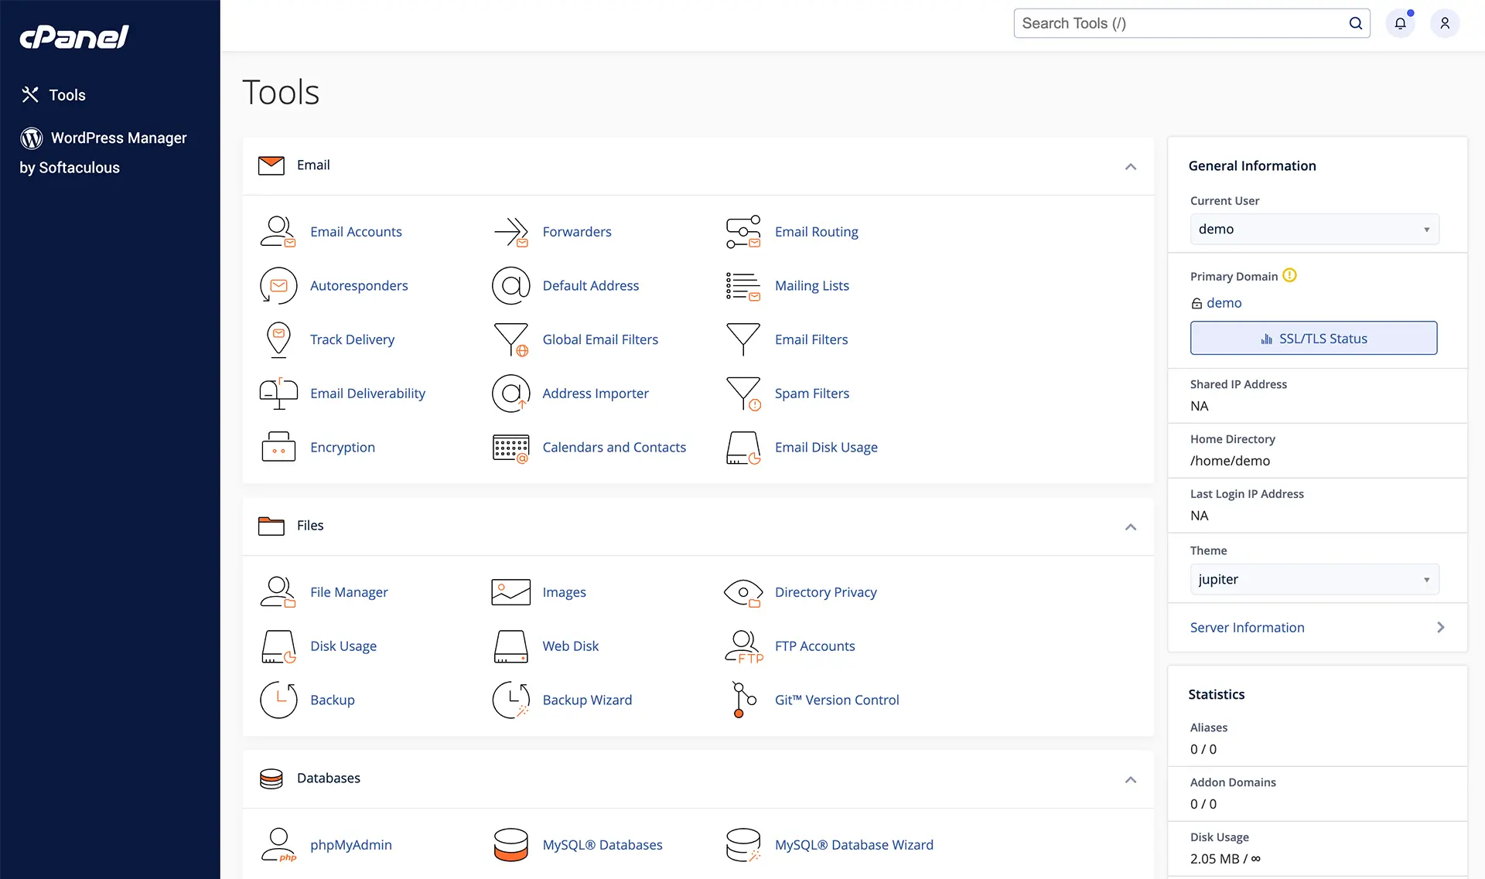1485x879 pixels.
Task: Click the Email Deliverability mailbox icon
Action: click(x=278, y=394)
